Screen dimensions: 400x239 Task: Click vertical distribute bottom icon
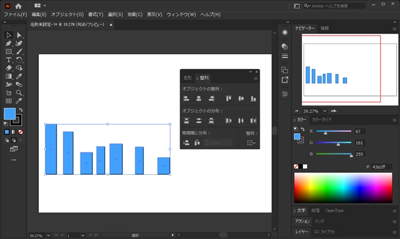(x=211, y=121)
